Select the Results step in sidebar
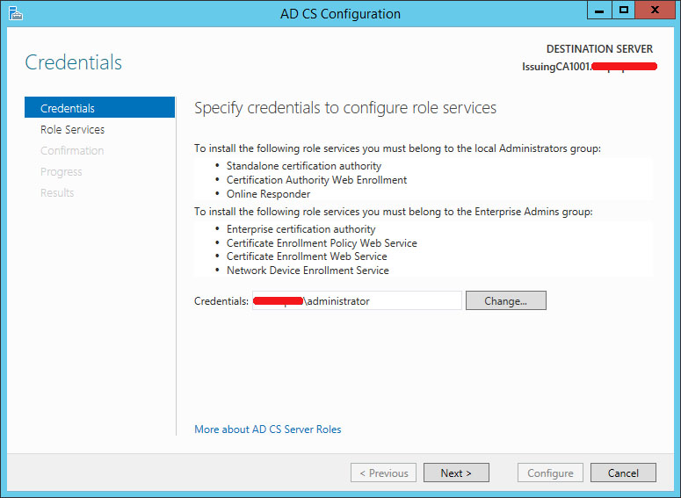The image size is (681, 498). (x=57, y=192)
